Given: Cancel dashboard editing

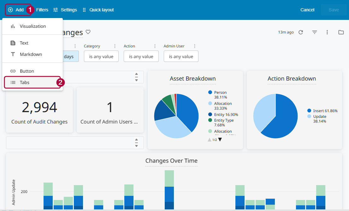Looking at the screenshot, I should click(307, 10).
